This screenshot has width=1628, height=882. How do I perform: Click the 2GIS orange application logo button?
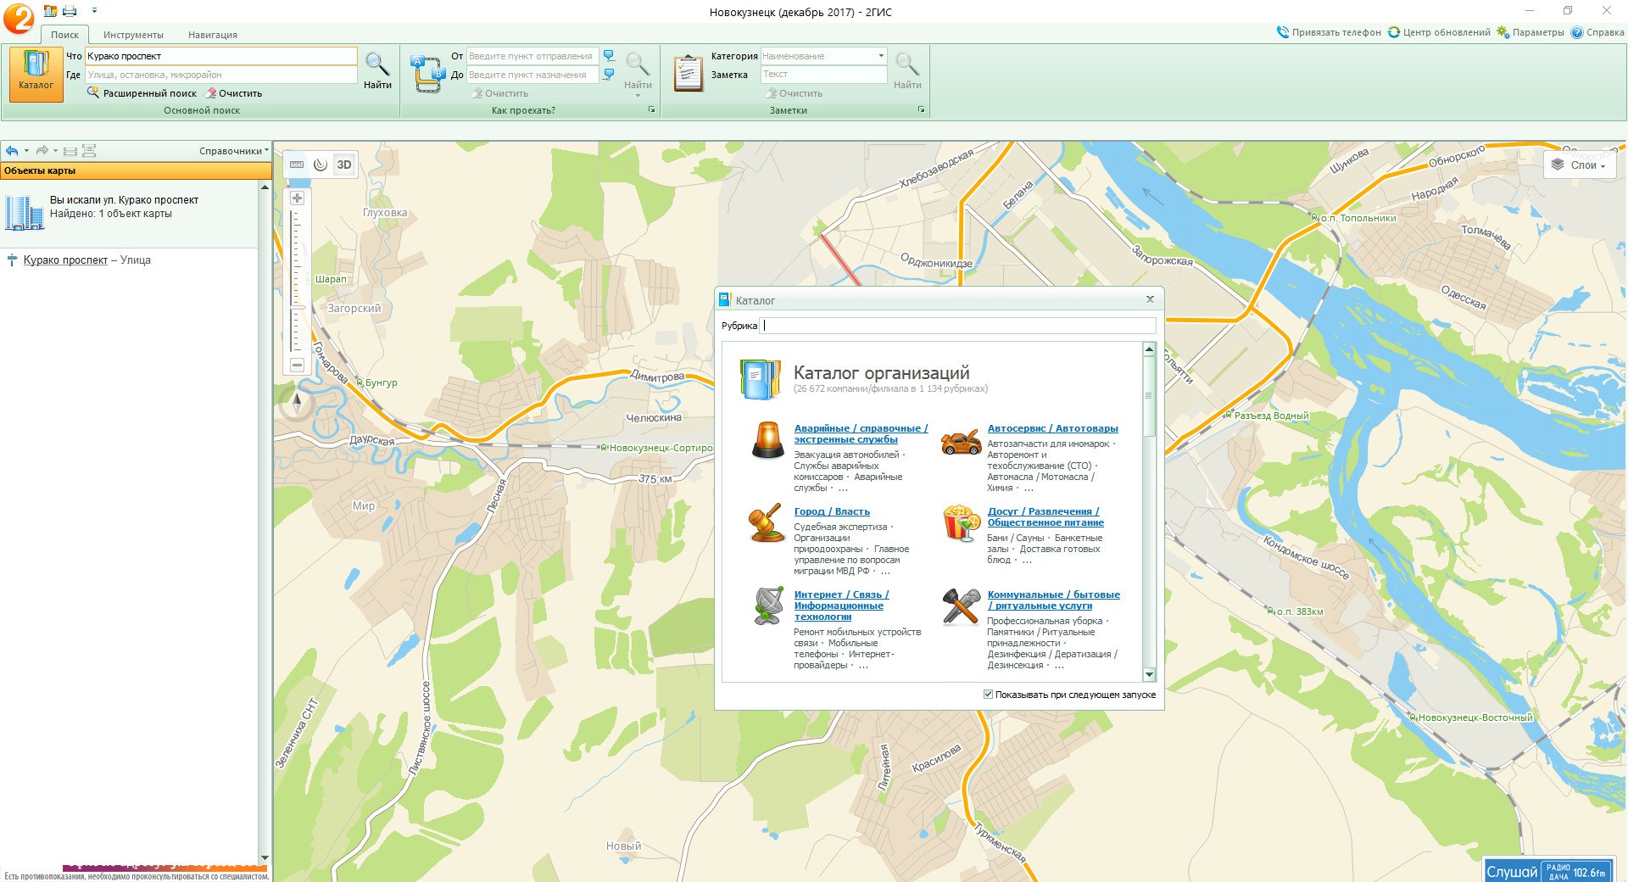18,17
